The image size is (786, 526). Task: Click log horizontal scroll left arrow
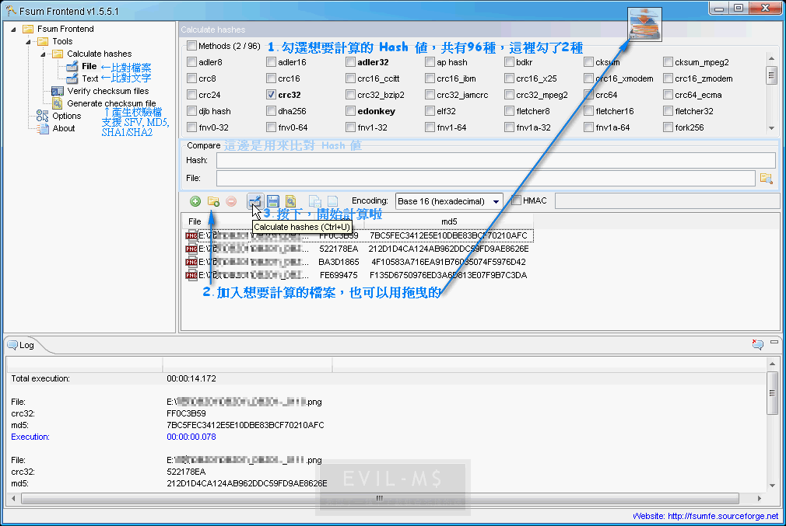13,498
